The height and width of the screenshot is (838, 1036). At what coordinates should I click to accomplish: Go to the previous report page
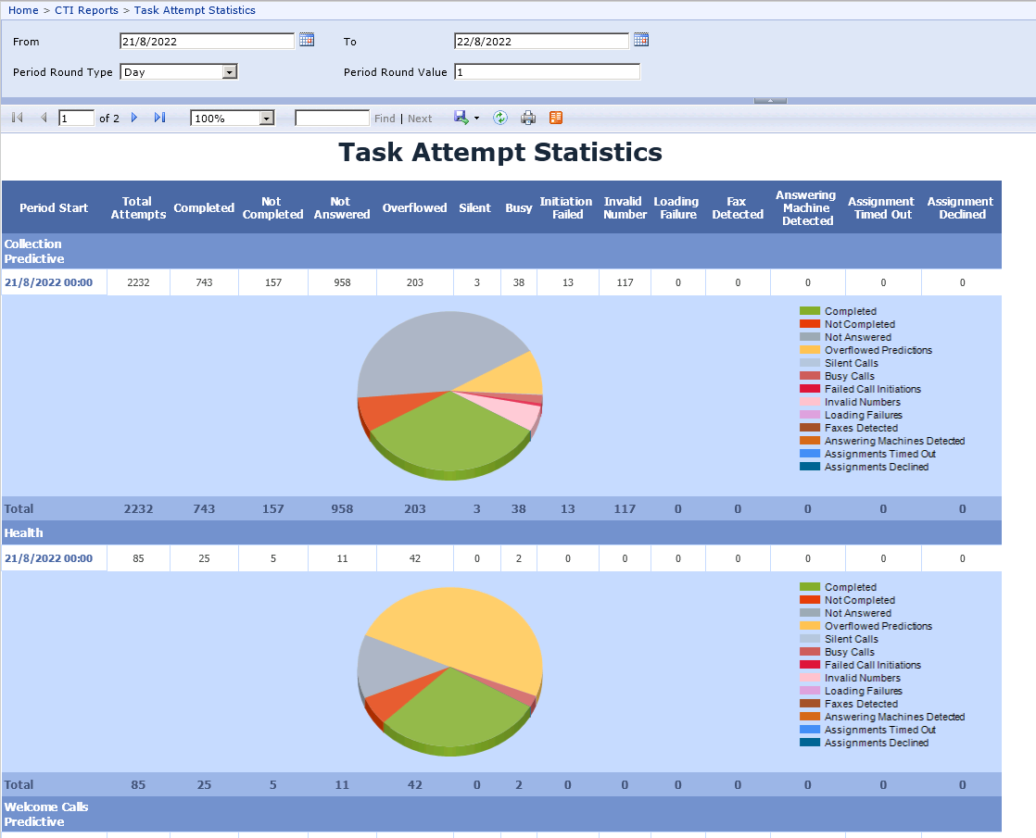(43, 118)
